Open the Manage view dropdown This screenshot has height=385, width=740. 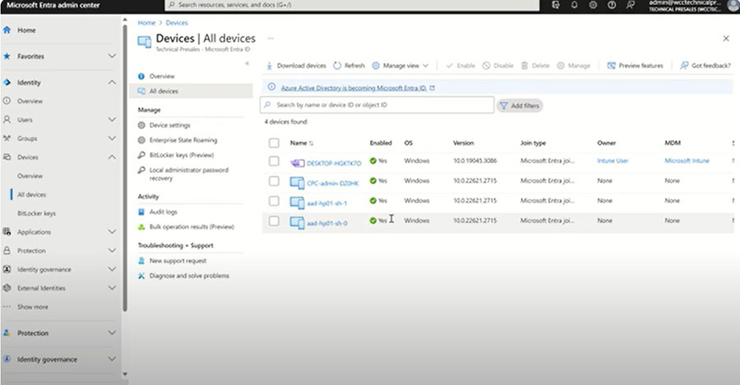click(400, 66)
